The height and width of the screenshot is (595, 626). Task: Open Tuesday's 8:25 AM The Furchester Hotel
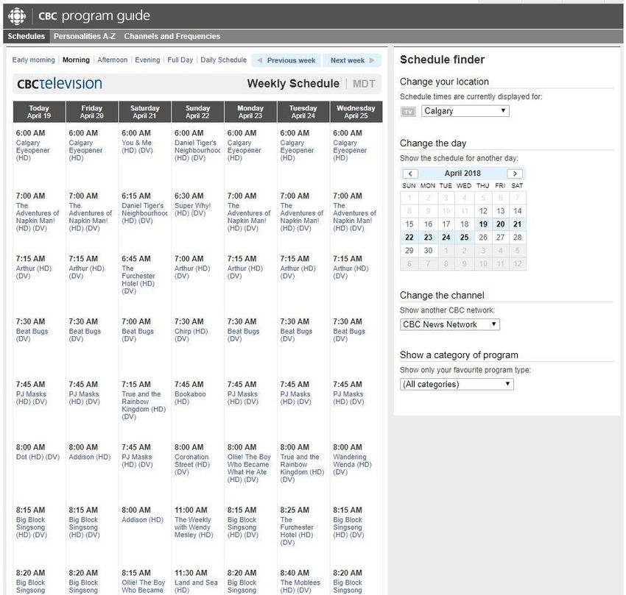(297, 531)
